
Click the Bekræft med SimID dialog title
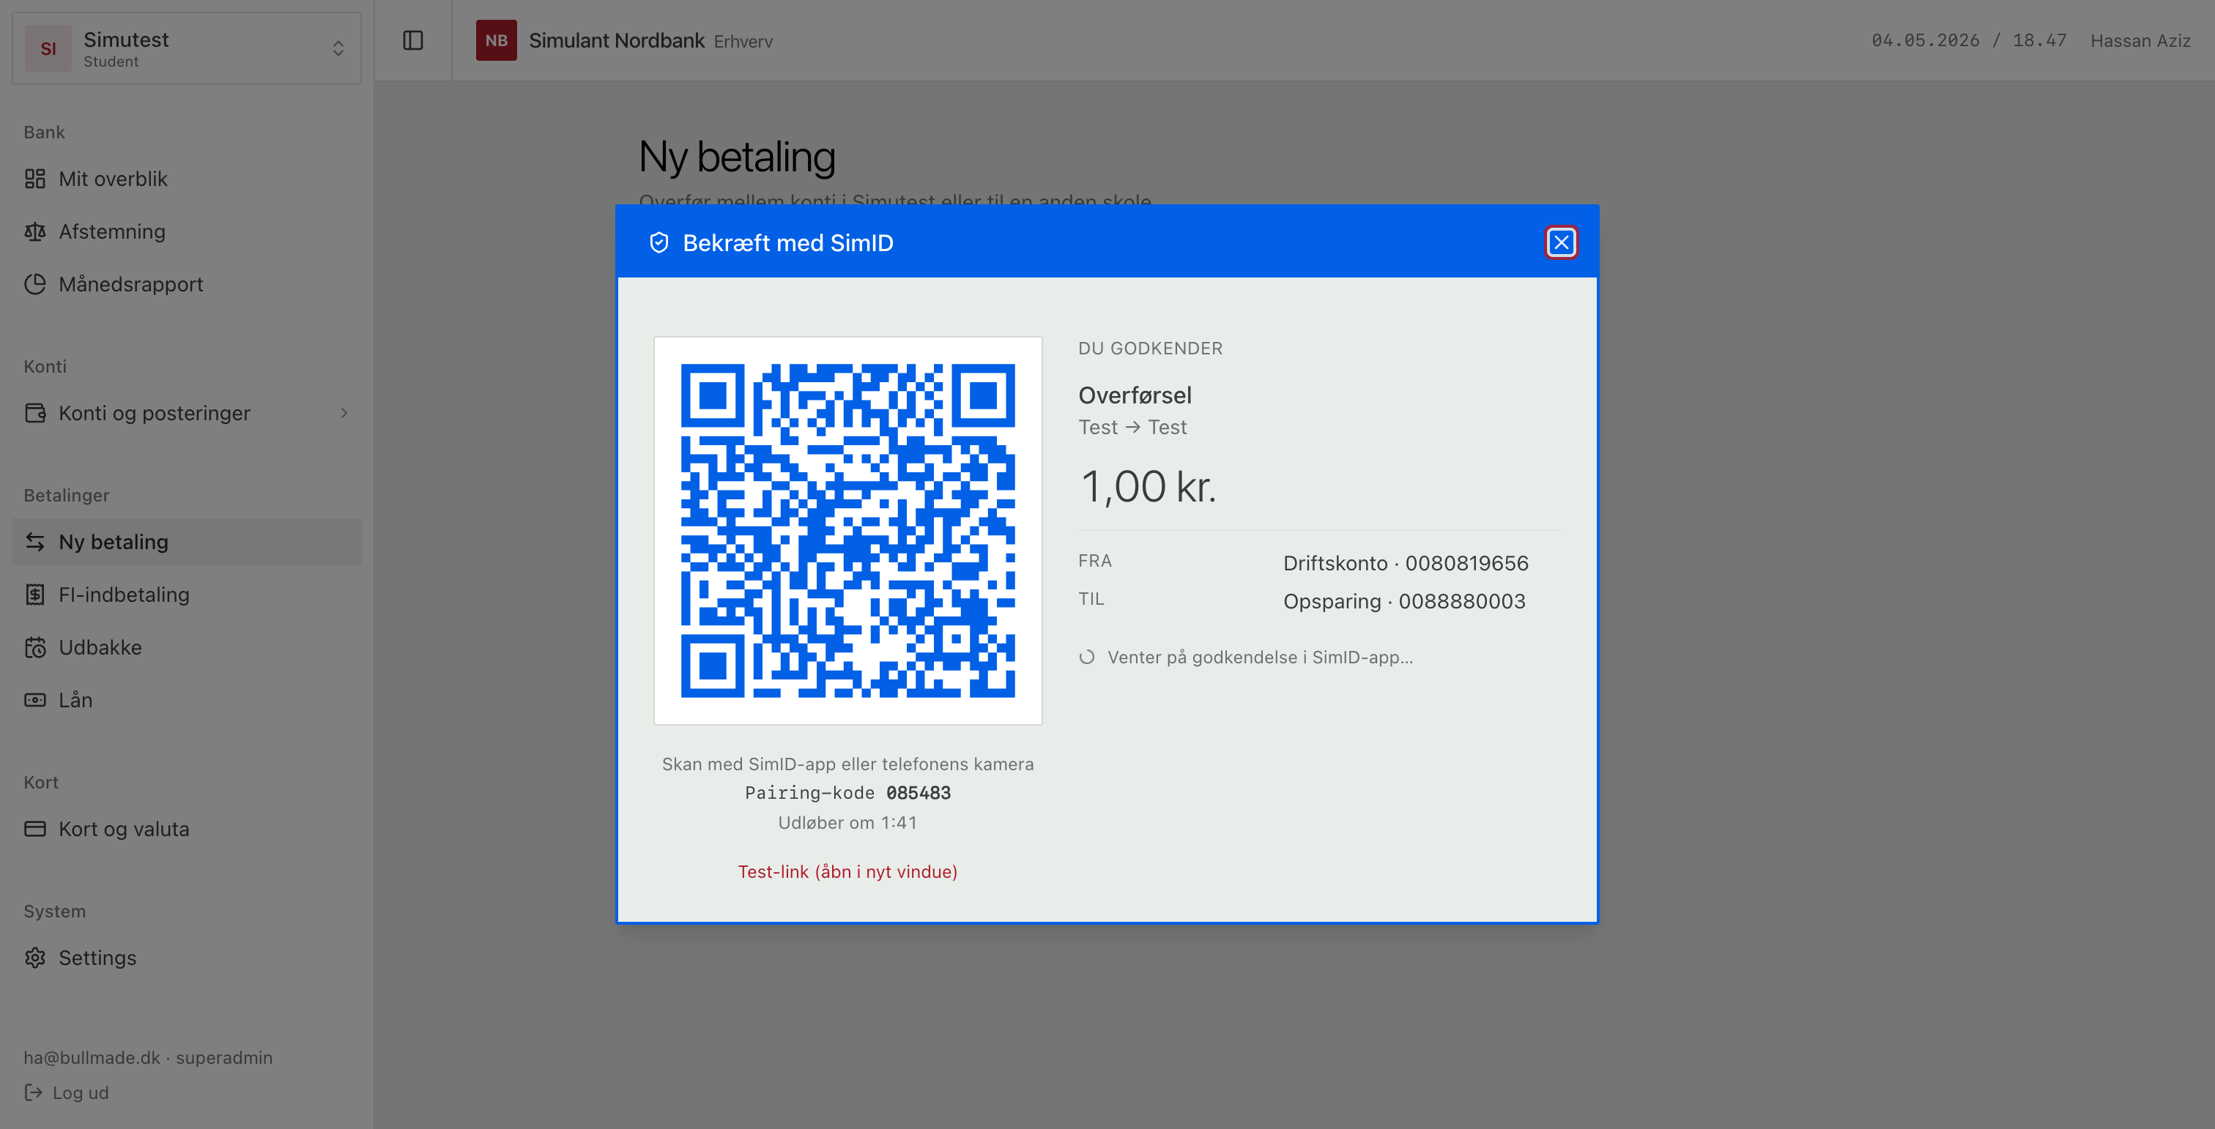tap(787, 243)
